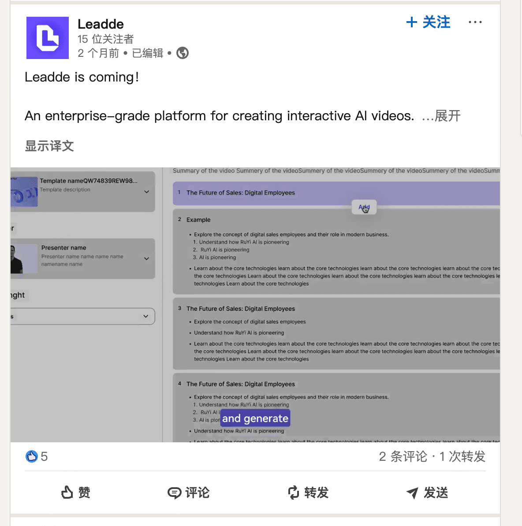Viewport: 522px width, 526px height.
Task: Expand the Presenter name dropdown chevron
Action: coord(147,259)
